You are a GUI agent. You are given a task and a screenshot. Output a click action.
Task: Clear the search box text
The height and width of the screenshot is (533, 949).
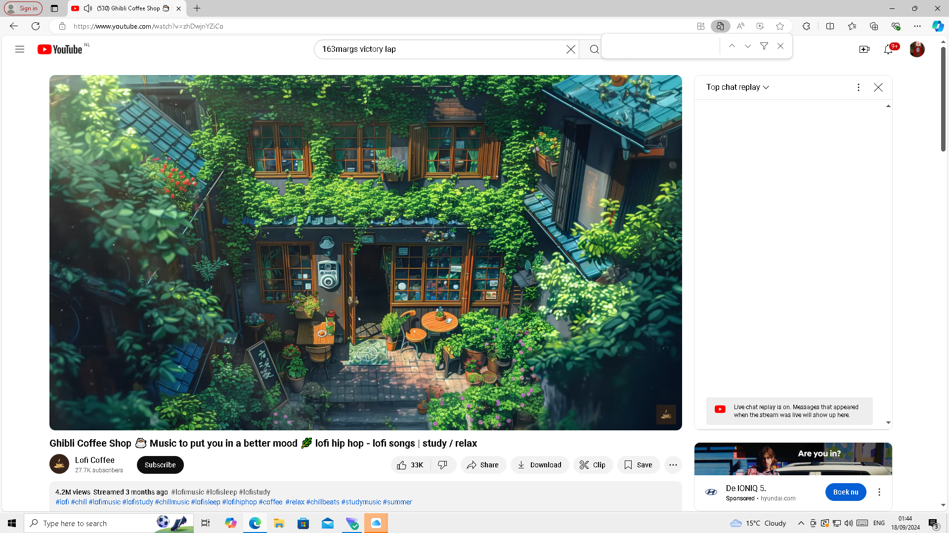(570, 49)
